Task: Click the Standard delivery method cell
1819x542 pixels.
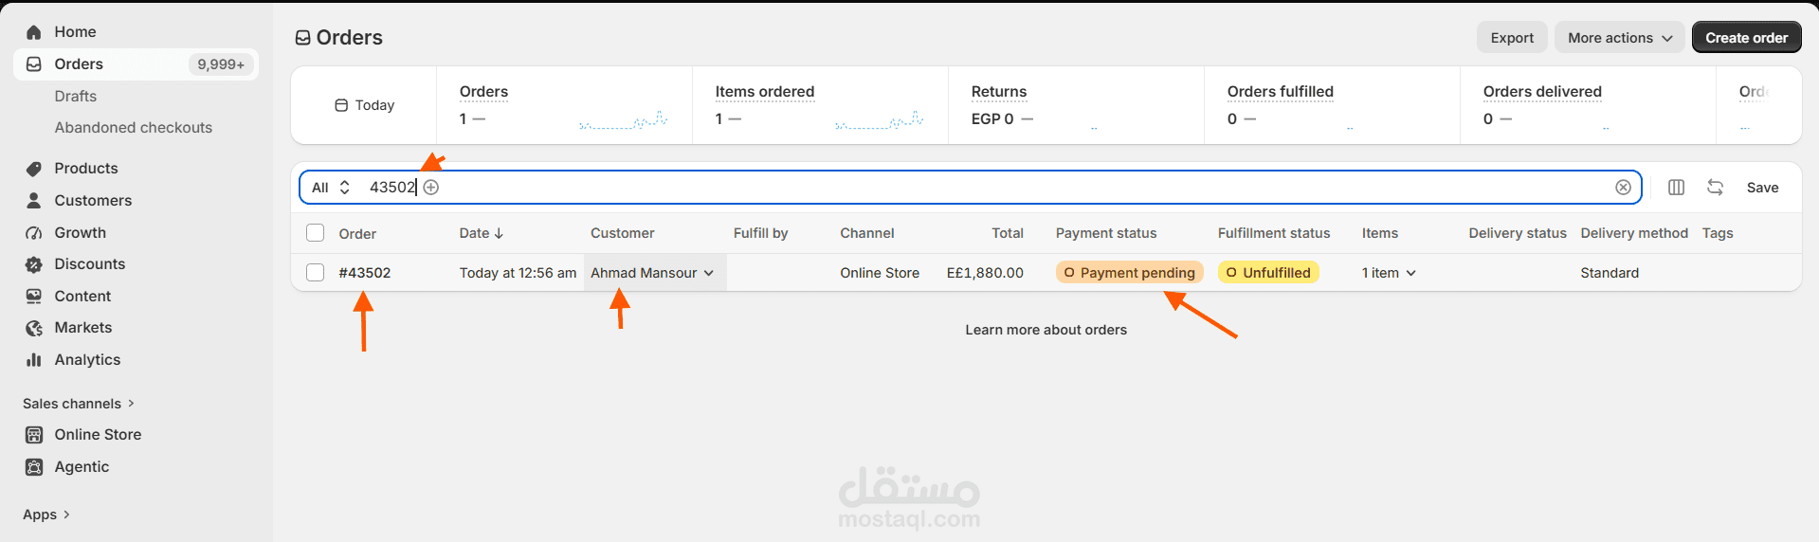Action: [x=1610, y=273]
